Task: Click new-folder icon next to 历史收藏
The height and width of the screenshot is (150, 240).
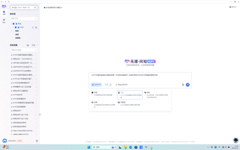Action: (28, 45)
